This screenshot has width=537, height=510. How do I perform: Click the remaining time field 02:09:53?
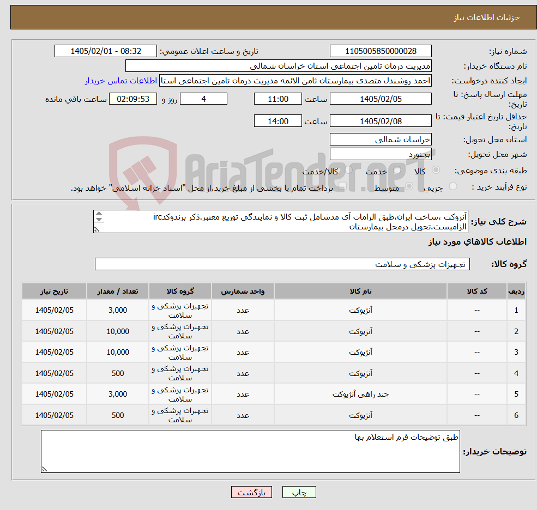[x=133, y=99]
